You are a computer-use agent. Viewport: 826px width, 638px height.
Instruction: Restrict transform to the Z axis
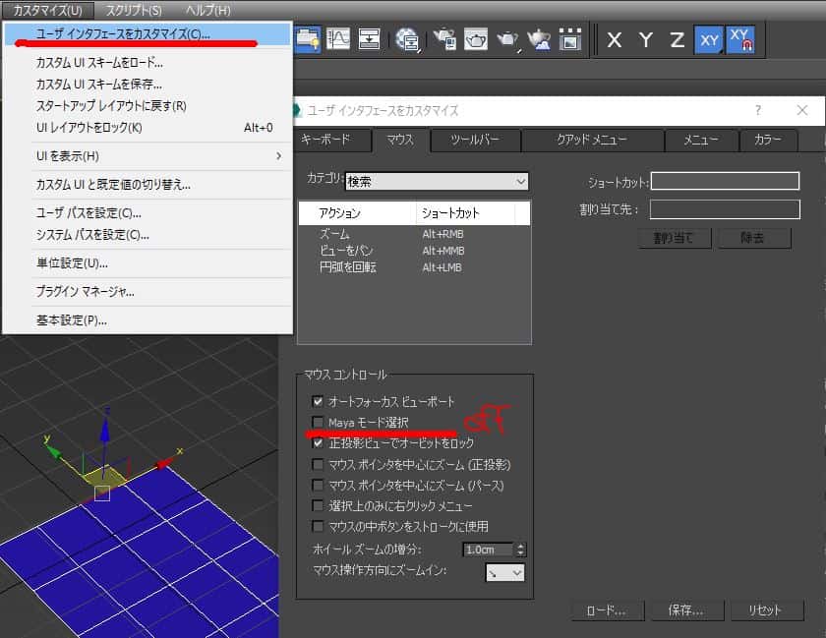point(677,40)
